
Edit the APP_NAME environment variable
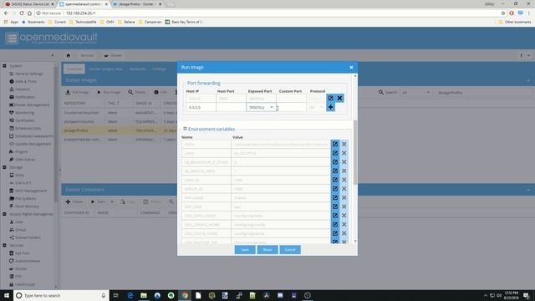click(x=335, y=197)
